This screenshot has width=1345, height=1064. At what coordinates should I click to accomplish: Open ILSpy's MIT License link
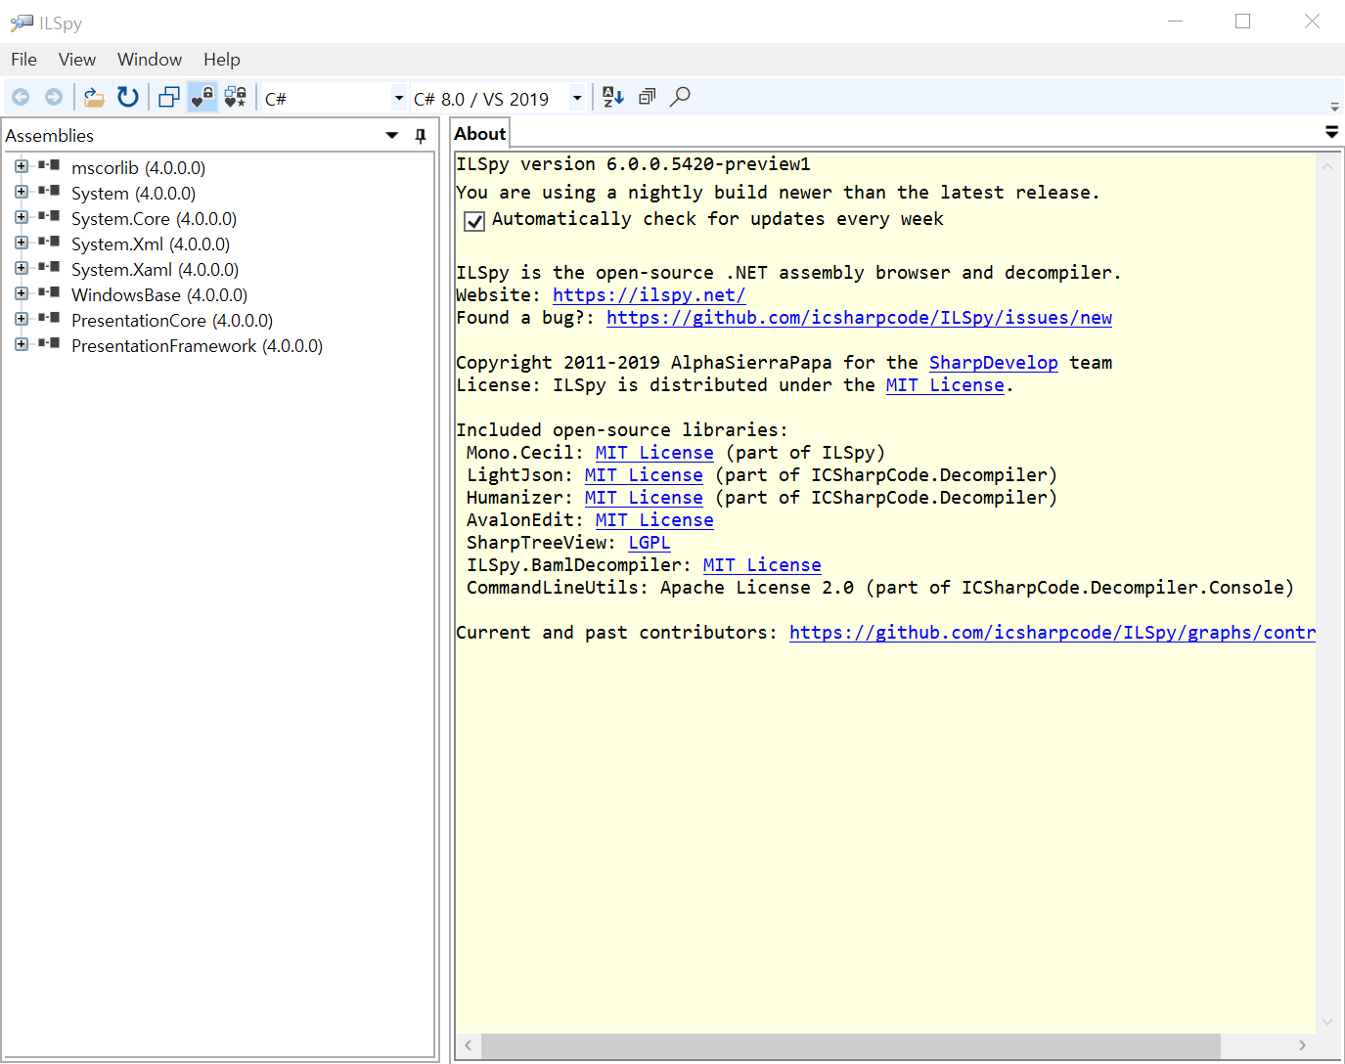tap(945, 385)
